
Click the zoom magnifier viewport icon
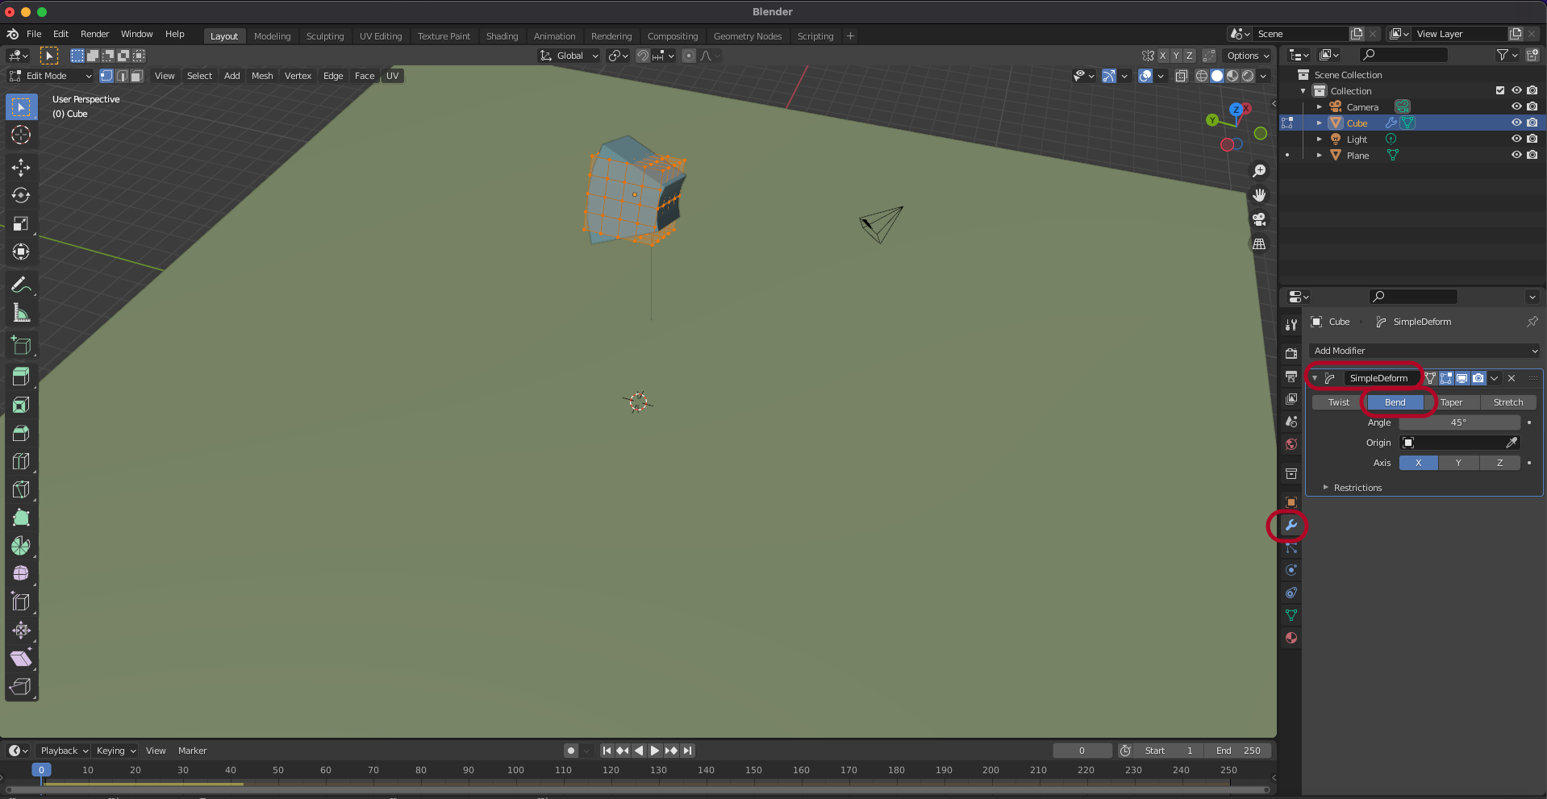coord(1259,171)
